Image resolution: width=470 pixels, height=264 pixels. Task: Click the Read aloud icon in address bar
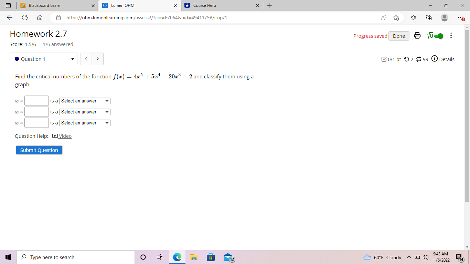click(383, 18)
